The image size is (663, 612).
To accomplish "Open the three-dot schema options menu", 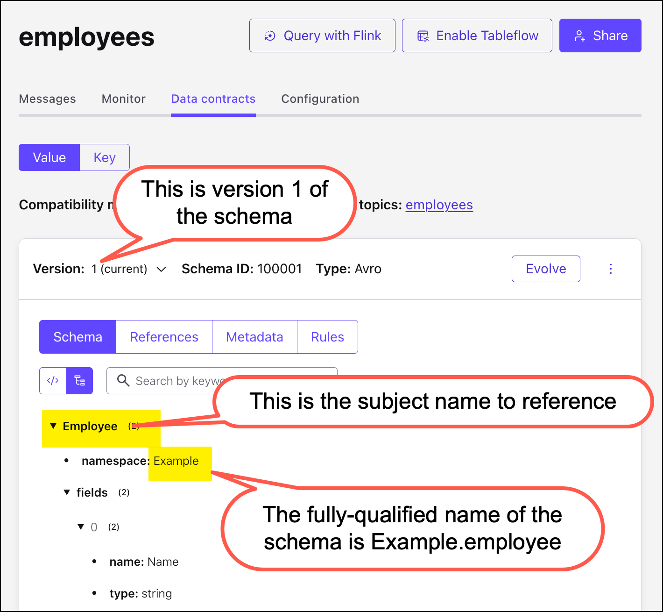I will coord(611,269).
